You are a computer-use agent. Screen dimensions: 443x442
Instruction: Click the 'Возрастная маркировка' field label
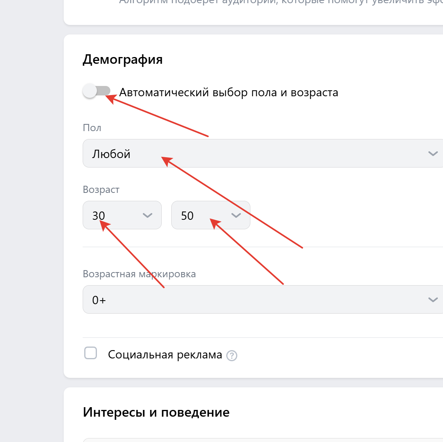point(139,274)
